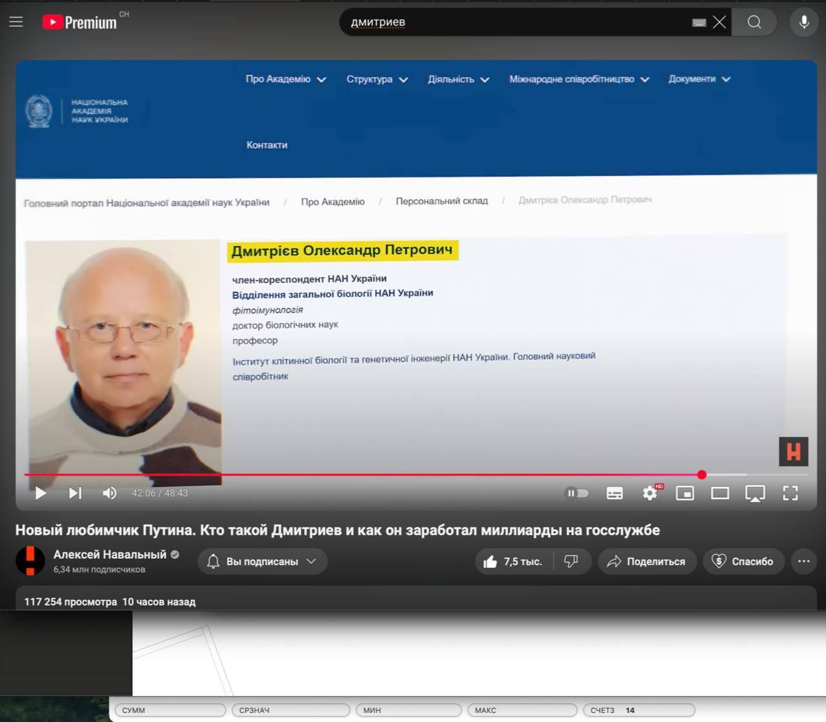
Task: Open the more actions three-dots menu
Action: (x=803, y=561)
